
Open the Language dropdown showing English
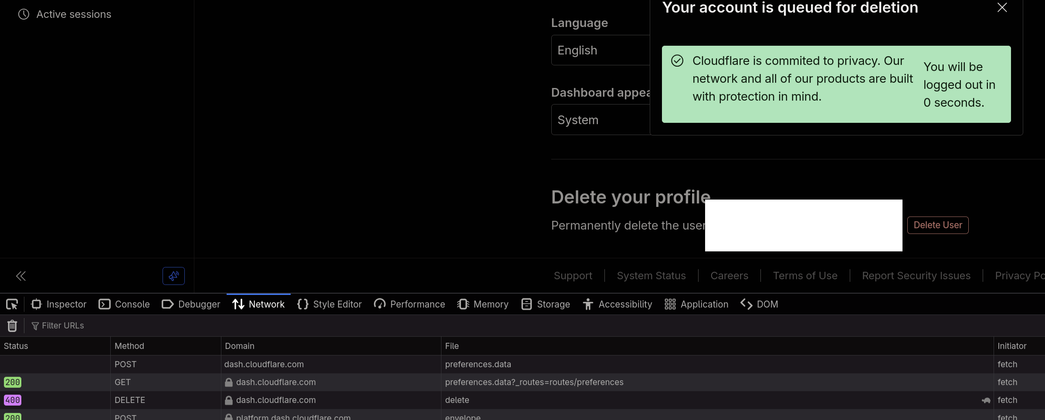point(601,51)
